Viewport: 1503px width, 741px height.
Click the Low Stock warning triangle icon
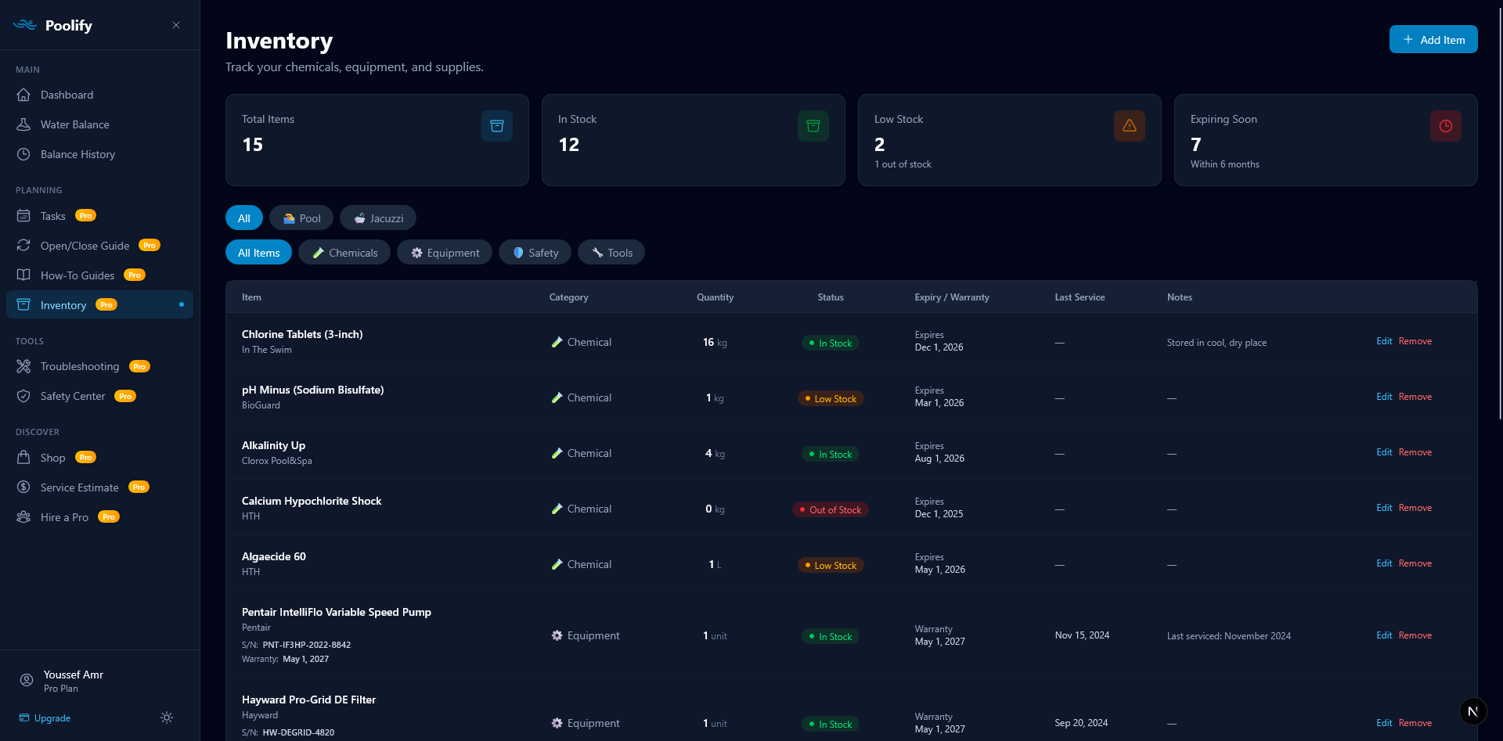point(1130,126)
